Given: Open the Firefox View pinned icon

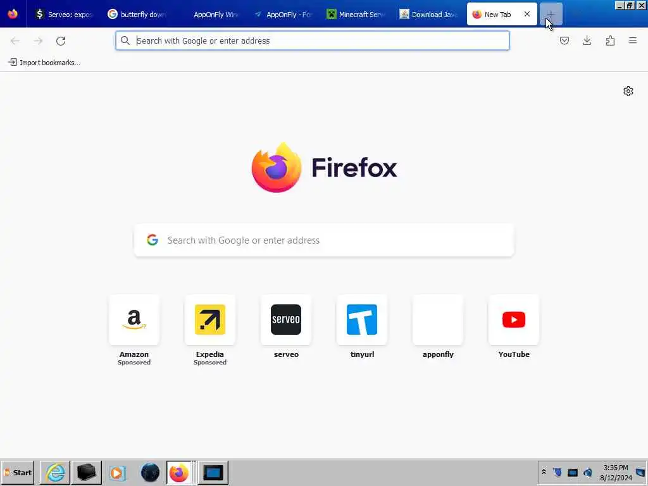Looking at the screenshot, I should [13, 14].
